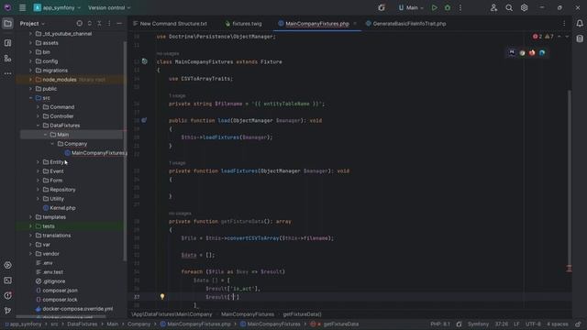The width and height of the screenshot is (587, 330).
Task: Change 4 spaces indent setting
Action: (558, 324)
